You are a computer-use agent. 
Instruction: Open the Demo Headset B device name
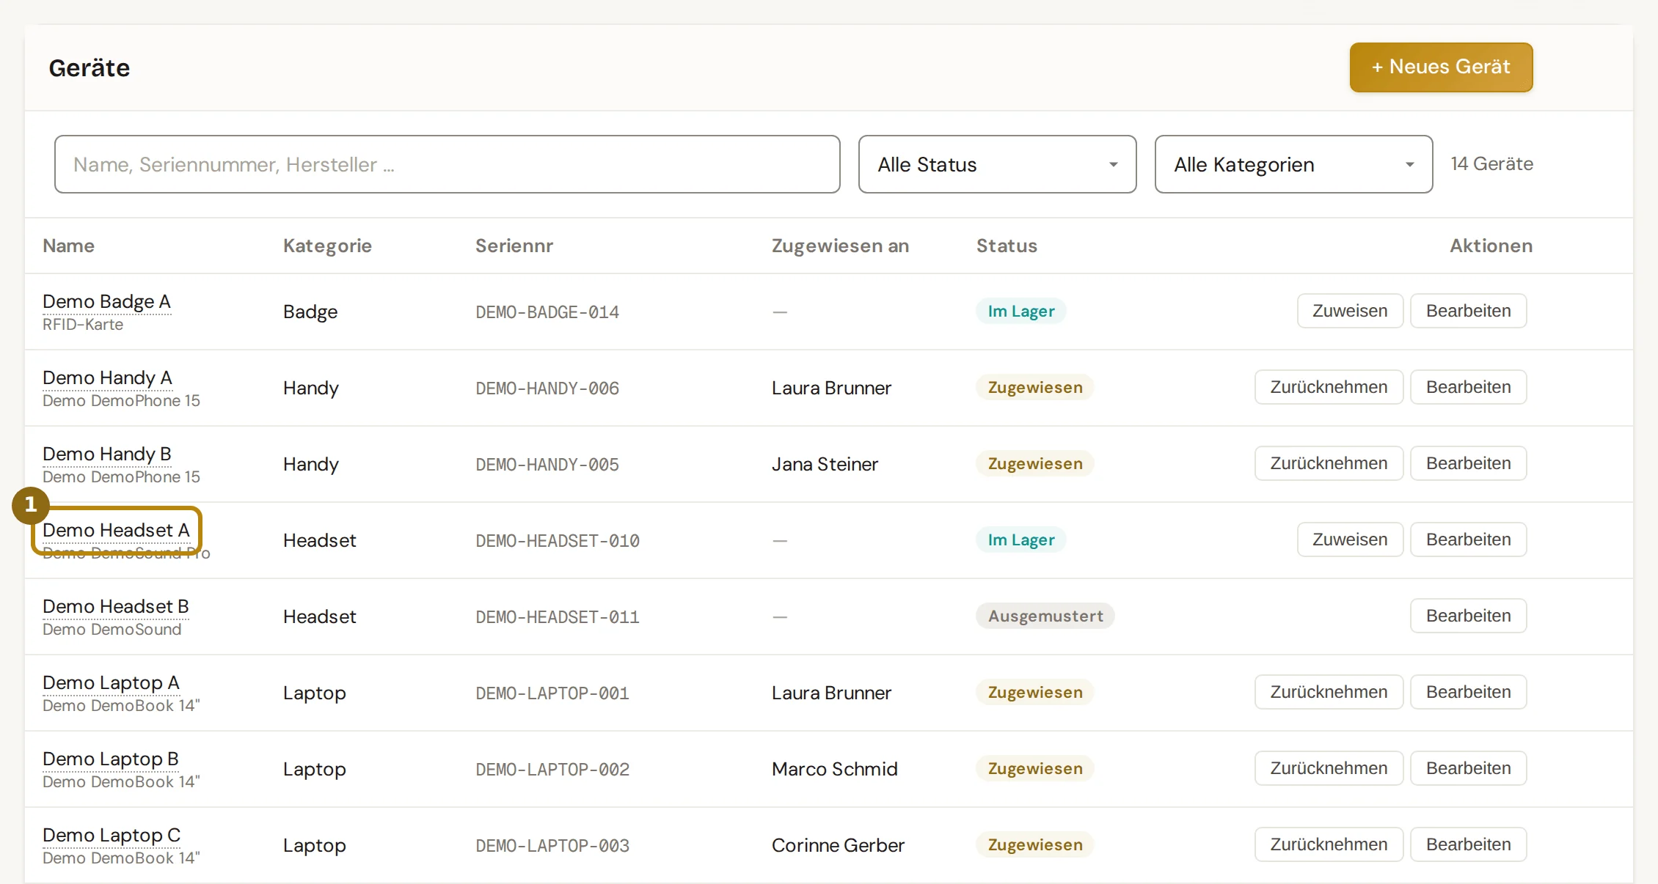[x=116, y=606]
